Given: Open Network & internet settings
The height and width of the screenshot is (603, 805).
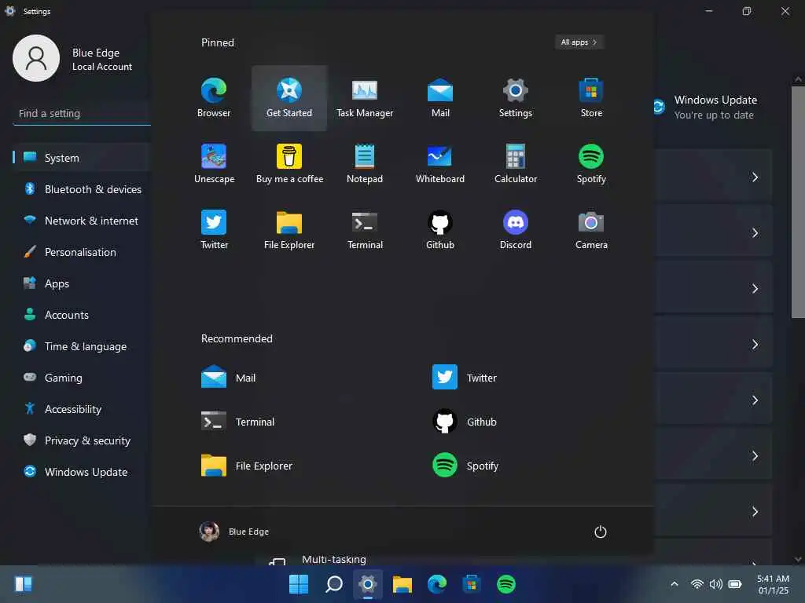Looking at the screenshot, I should 81,221.
